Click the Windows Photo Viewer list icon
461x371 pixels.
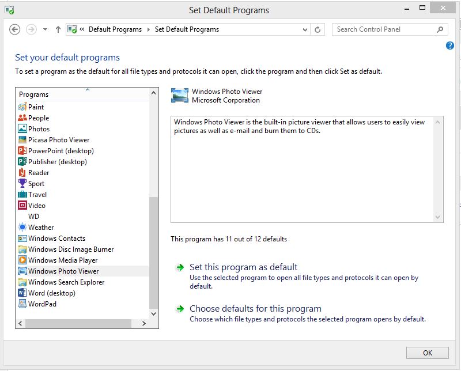coord(22,271)
